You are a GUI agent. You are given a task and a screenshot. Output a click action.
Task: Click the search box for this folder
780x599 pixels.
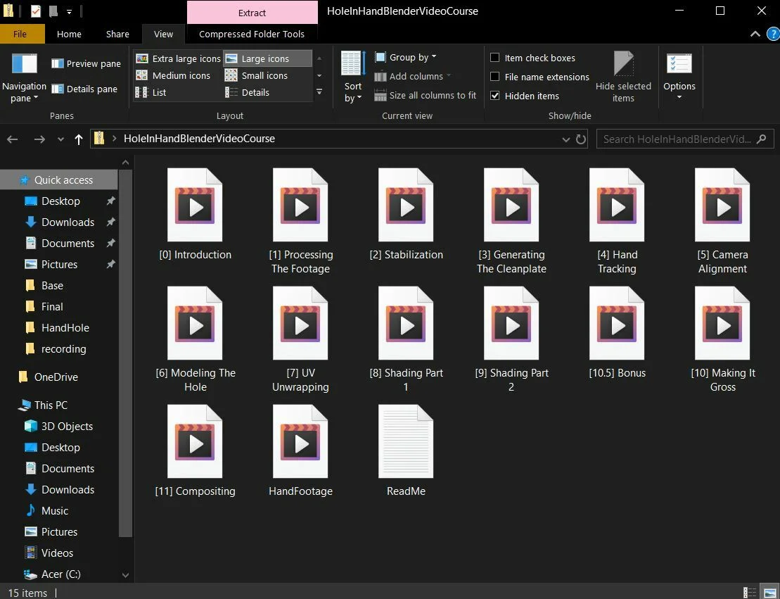[675, 139]
